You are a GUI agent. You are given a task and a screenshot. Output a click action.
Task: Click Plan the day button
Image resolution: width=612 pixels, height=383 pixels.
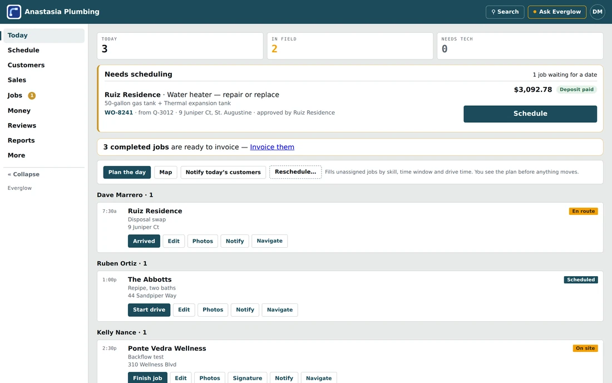pyautogui.click(x=127, y=172)
